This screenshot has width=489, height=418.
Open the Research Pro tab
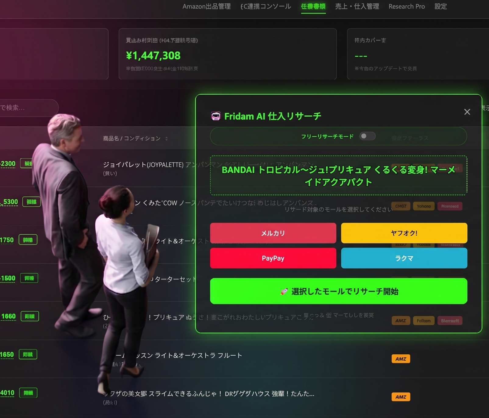[406, 6]
